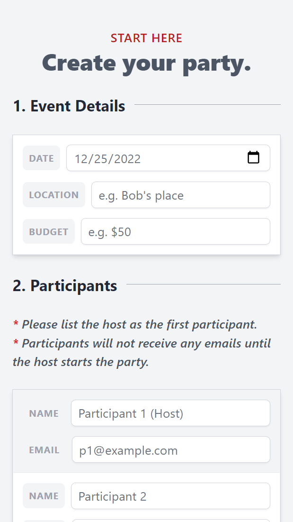
Task: Click the "2. Participants" section heading
Action: pyautogui.click(x=65, y=285)
